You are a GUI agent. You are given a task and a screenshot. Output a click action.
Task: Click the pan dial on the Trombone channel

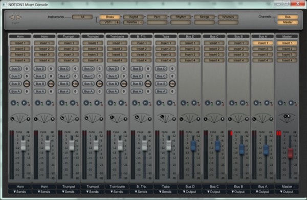(x=118, y=118)
